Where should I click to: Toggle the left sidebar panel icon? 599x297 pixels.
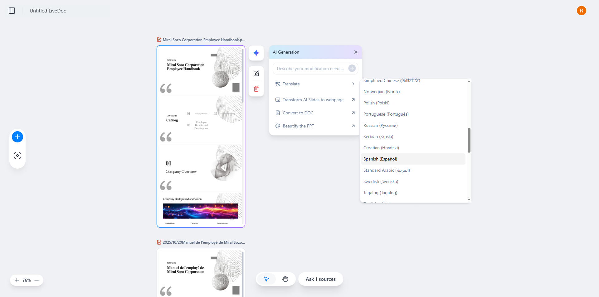tap(12, 11)
